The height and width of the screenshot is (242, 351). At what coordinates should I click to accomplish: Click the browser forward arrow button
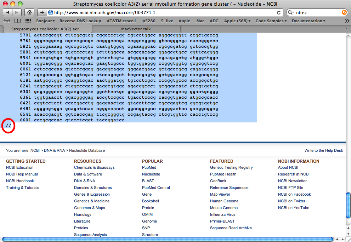17,12
